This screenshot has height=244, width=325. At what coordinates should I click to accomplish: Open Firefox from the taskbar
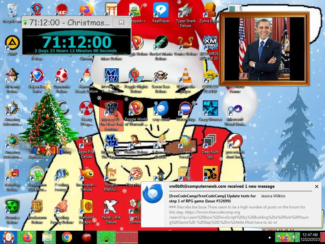coord(28,237)
